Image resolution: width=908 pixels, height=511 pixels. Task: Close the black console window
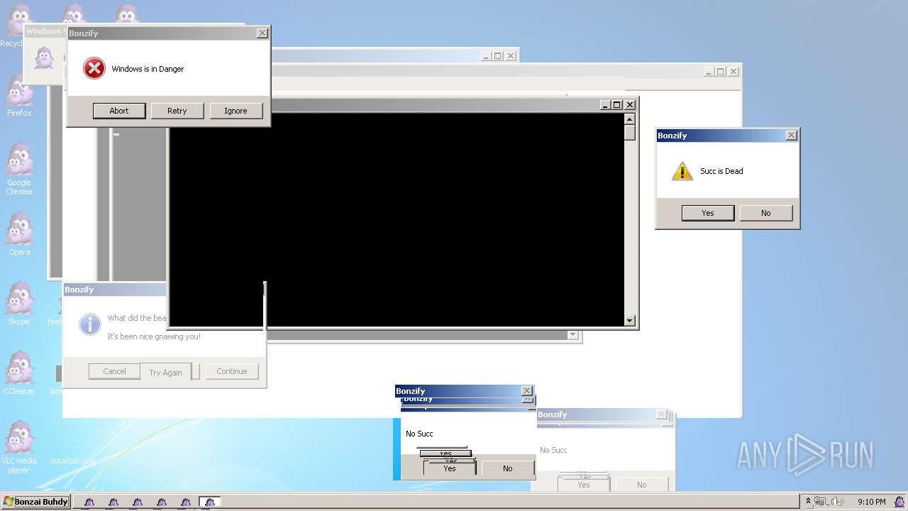pyautogui.click(x=629, y=105)
